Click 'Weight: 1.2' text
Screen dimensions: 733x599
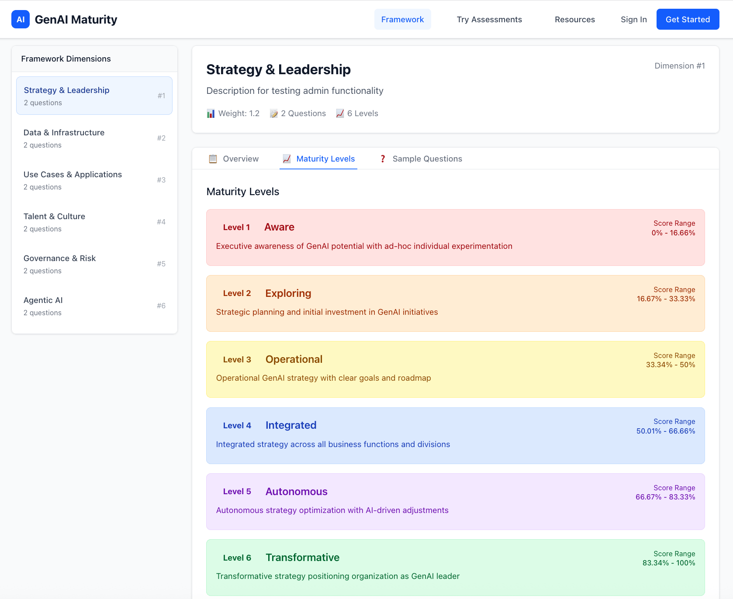tap(239, 114)
